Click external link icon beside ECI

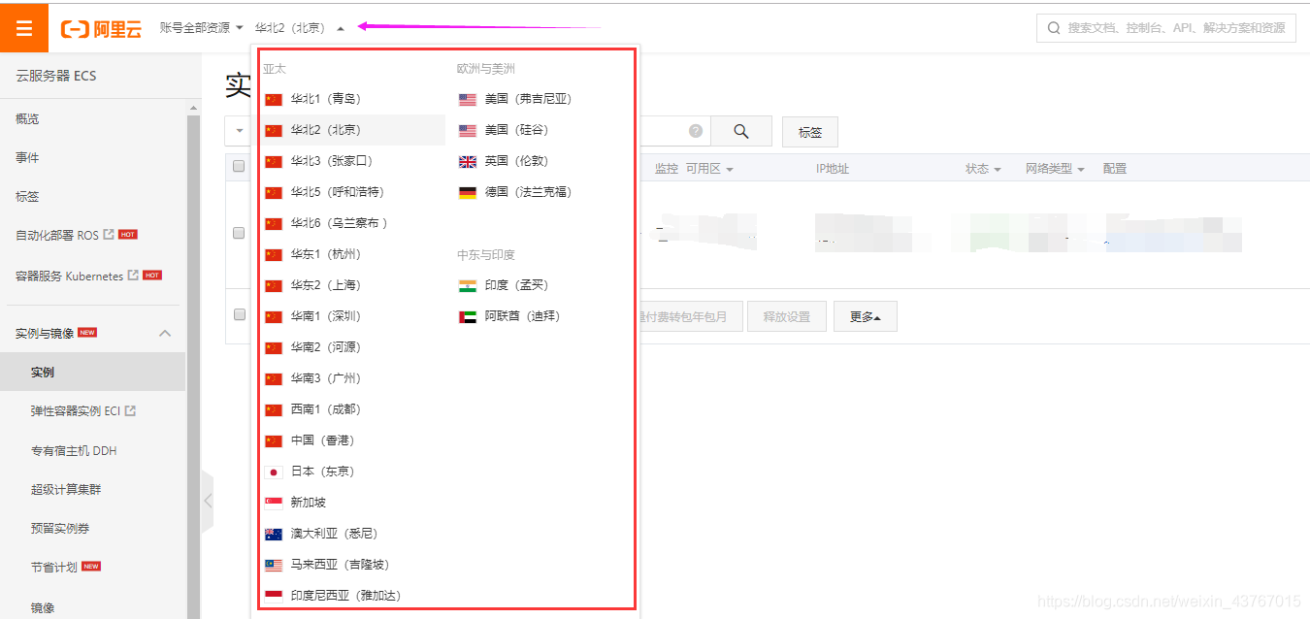click(130, 411)
